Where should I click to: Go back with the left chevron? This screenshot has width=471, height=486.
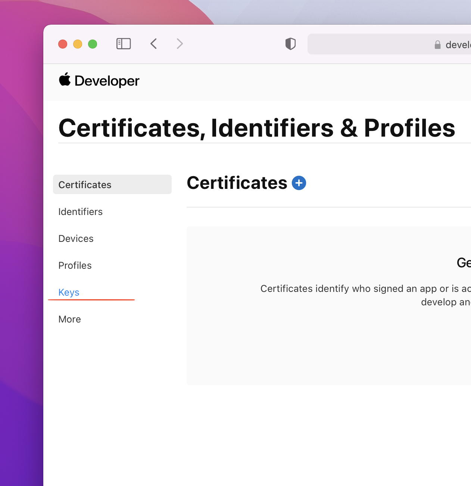[x=153, y=44]
